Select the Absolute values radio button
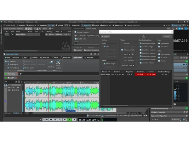This screenshot has height=142, width=189. 122,43
